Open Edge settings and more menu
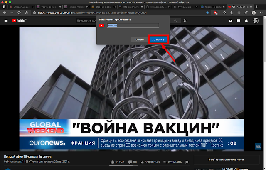Screen dimensions: 266x170 [261, 12]
